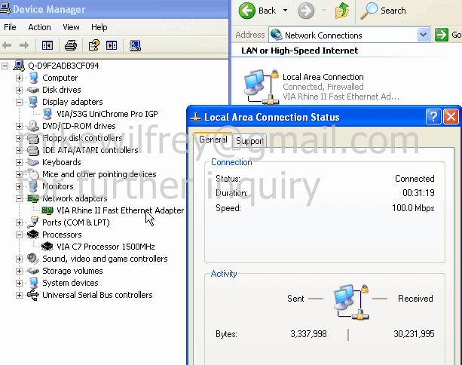Click the Universal Serial Bus controllers icon
Viewport: 462px width, 365px height.
33,295
